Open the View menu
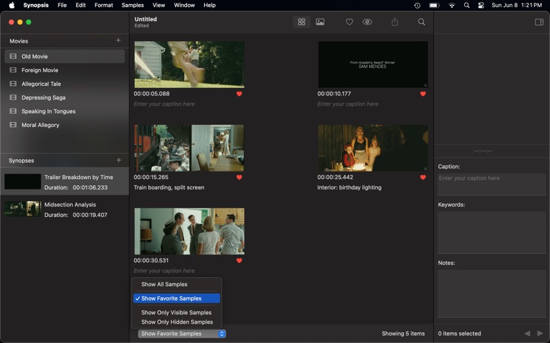Image resolution: width=550 pixels, height=343 pixels. point(159,5)
